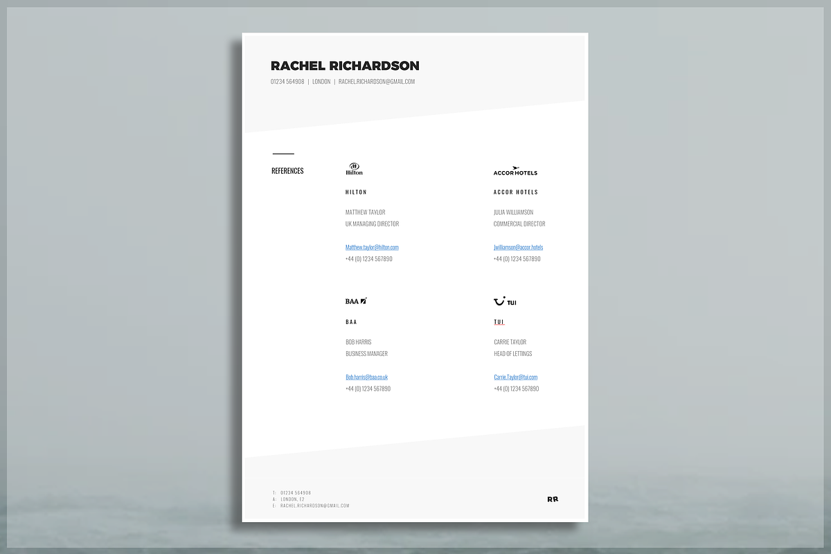Select the RACHEL RICHARDSON heading

[345, 66]
